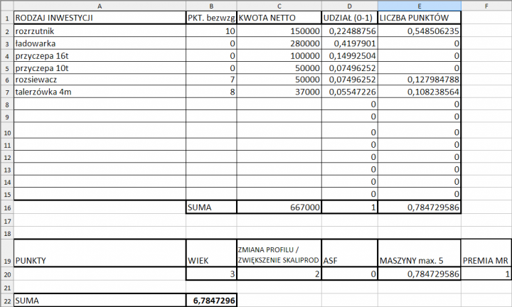512x307 pixels.
Task: Click the row 22 header
Action: pos(6,301)
